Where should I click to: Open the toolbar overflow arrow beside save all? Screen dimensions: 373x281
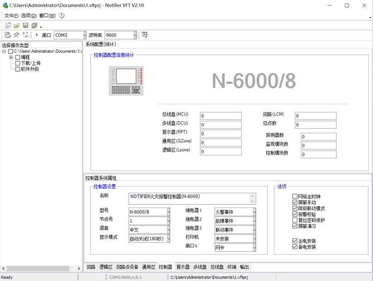41,27
